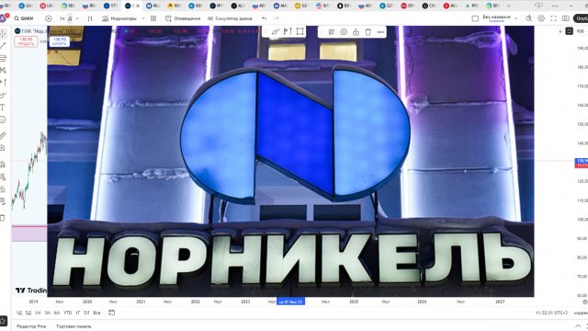Add a symbol to compare (plus icon)
The width and height of the screenshot is (588, 331).
click(49, 18)
